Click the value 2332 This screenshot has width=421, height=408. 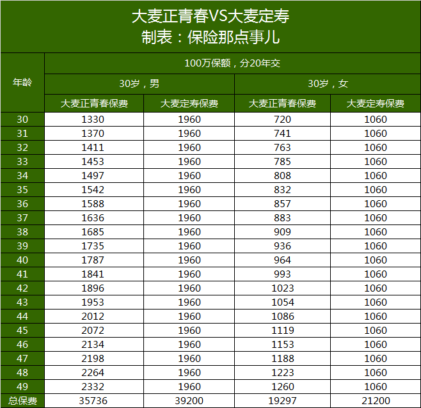[x=93, y=386]
